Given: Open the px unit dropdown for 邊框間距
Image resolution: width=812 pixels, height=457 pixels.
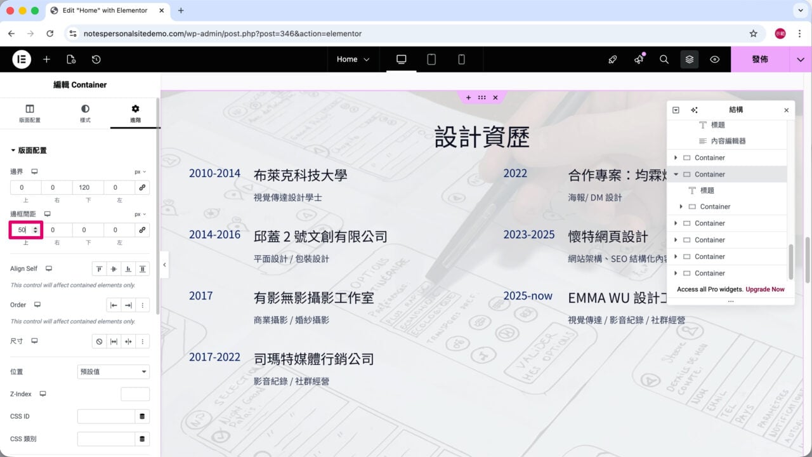Looking at the screenshot, I should pos(140,214).
